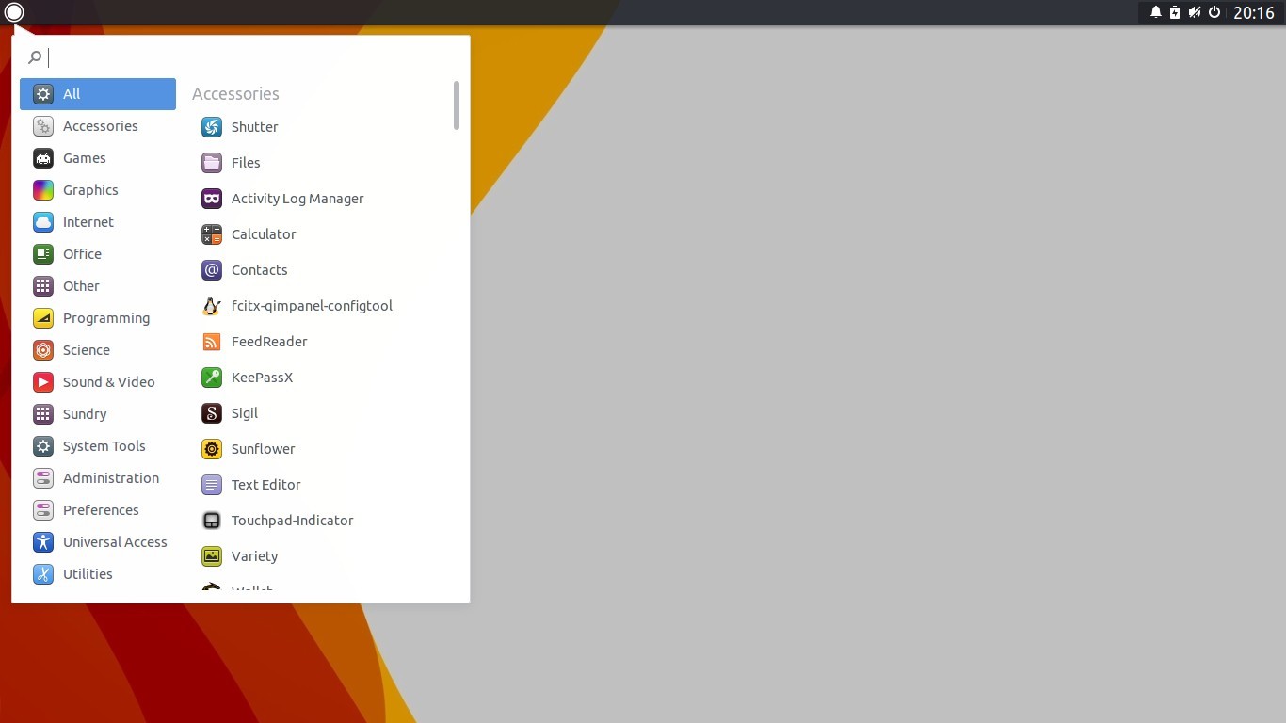The image size is (1286, 723).
Task: Select the Other category
Action: pos(98,286)
